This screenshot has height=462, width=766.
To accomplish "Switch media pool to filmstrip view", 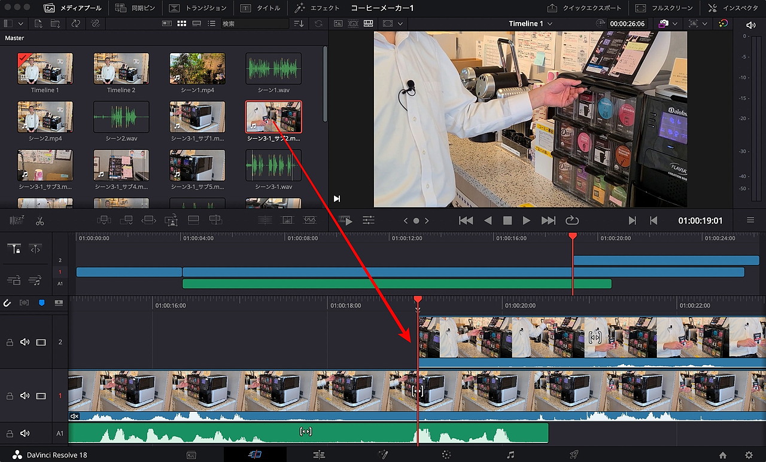I will click(196, 23).
